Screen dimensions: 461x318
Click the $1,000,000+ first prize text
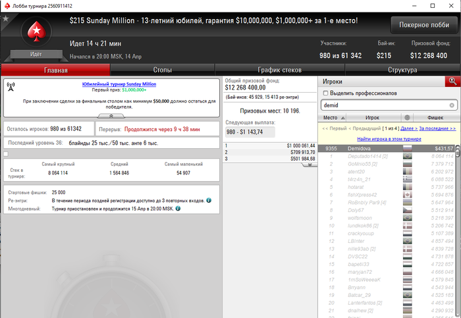click(x=134, y=90)
